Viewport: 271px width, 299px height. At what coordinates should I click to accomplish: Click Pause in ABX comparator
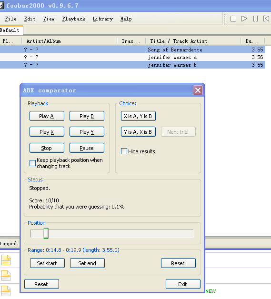click(87, 148)
